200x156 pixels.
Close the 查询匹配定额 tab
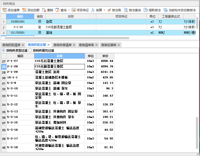point(48,45)
